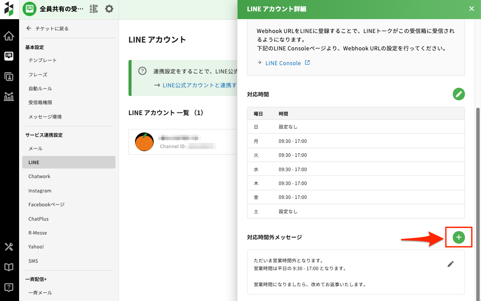Click the 対応時間 section heading
The image size is (481, 301).
click(258, 95)
